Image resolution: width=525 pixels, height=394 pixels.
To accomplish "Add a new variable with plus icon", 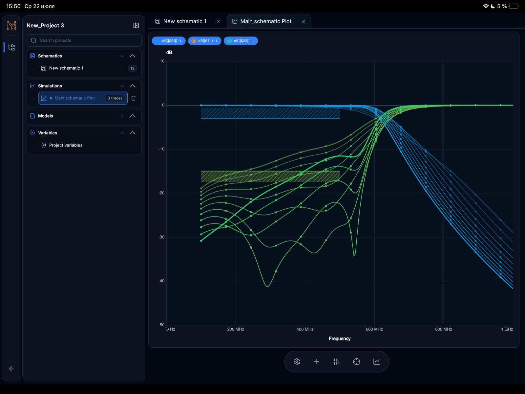I will pos(122,133).
